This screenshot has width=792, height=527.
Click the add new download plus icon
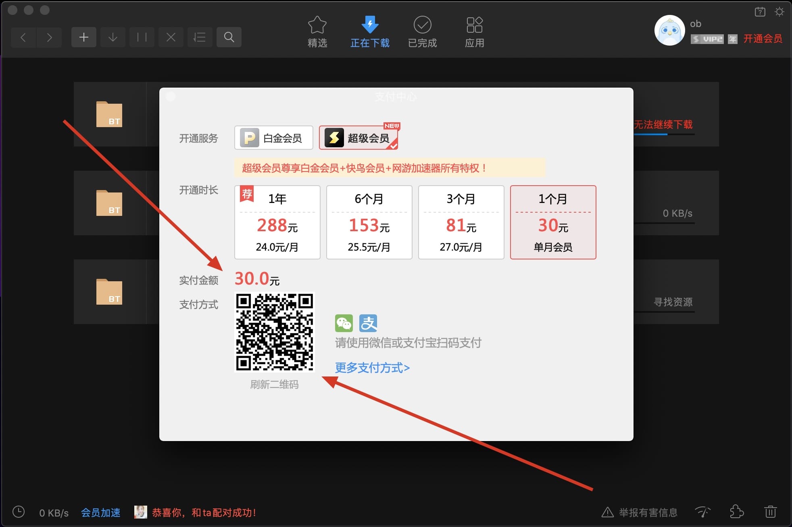[84, 38]
